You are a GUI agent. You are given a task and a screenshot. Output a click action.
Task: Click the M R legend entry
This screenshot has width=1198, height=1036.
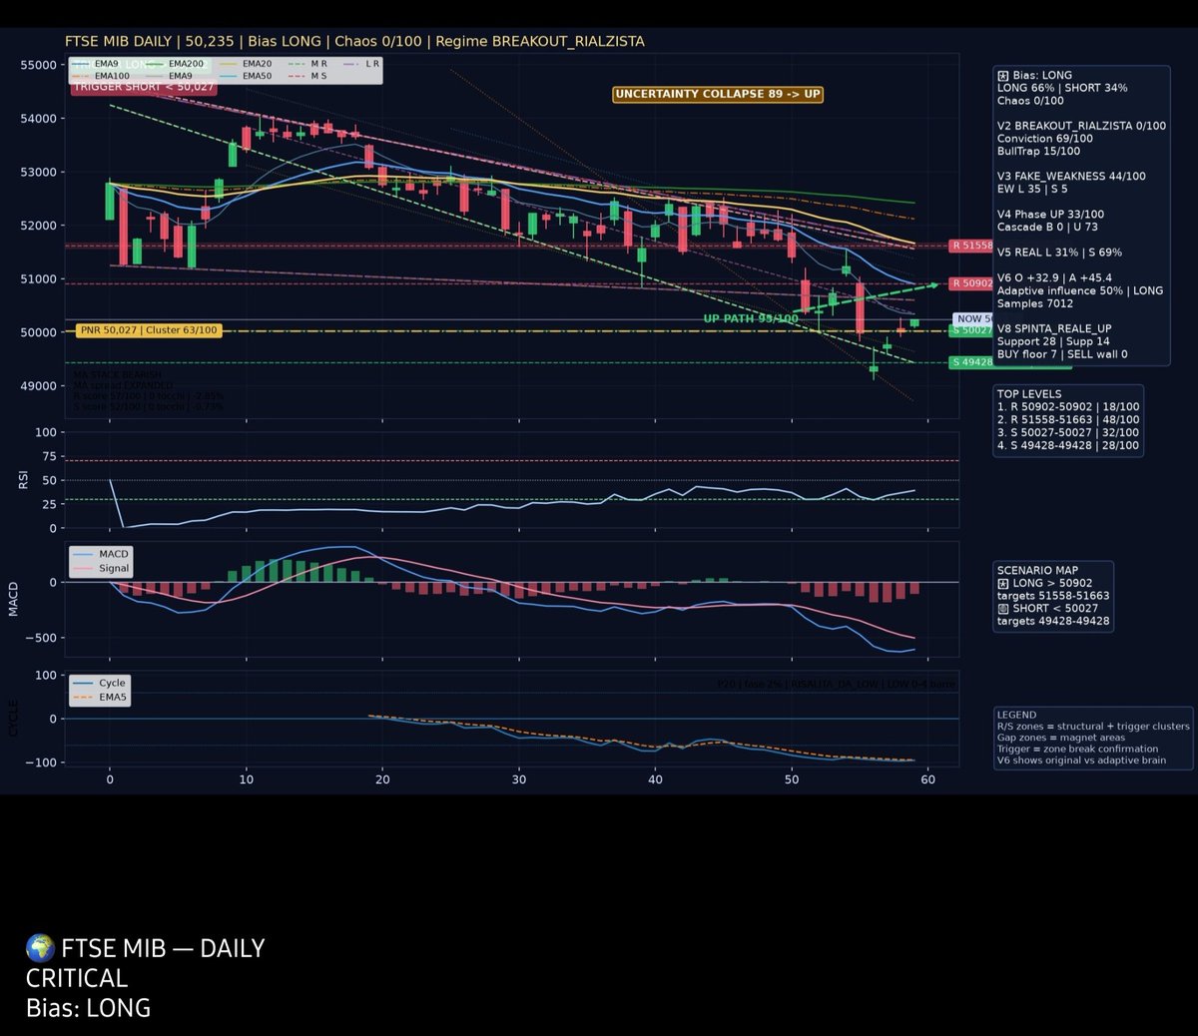point(307,64)
